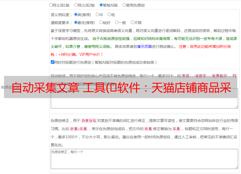Select the 智能AI版 radio button
This screenshot has width=241, height=174.
click(x=101, y=5)
